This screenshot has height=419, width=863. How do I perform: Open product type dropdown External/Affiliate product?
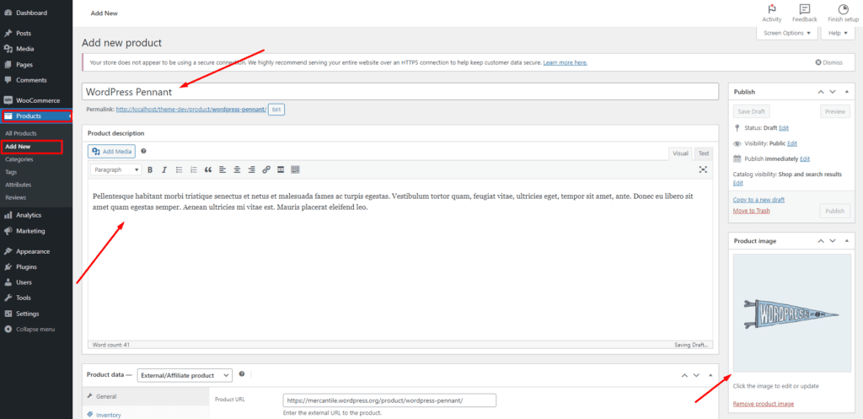tap(185, 375)
